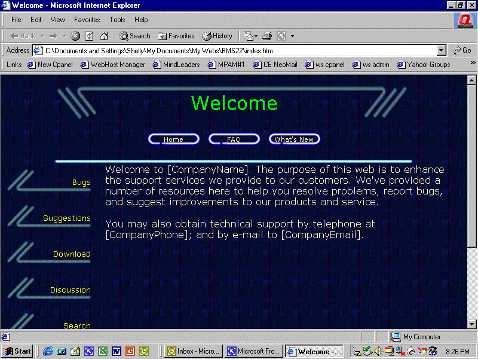Viewport: 478px width, 359px height.
Task: Open the New Cpanel link shortcut
Action: point(50,65)
